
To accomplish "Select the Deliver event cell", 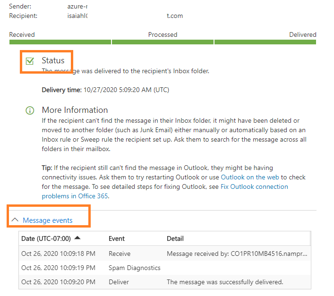I will click(x=119, y=282).
